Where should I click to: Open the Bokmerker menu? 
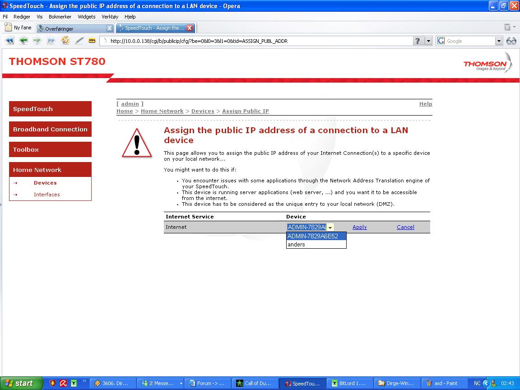pyautogui.click(x=60, y=17)
